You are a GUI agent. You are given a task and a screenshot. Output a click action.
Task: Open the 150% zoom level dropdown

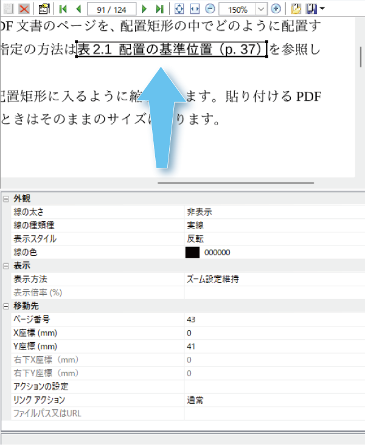262,9
